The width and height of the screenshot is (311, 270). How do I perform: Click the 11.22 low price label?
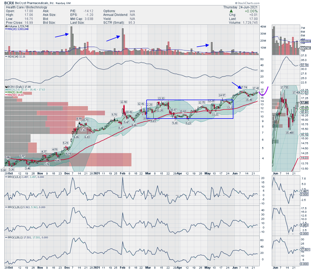pyautogui.click(x=215, y=114)
